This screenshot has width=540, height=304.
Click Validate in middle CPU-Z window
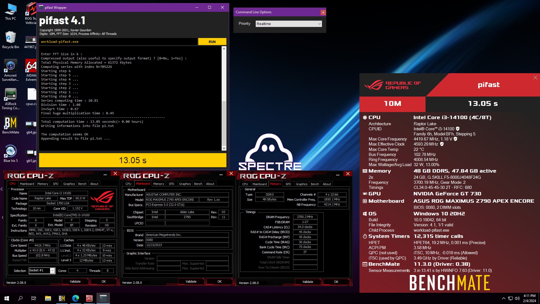(191, 281)
